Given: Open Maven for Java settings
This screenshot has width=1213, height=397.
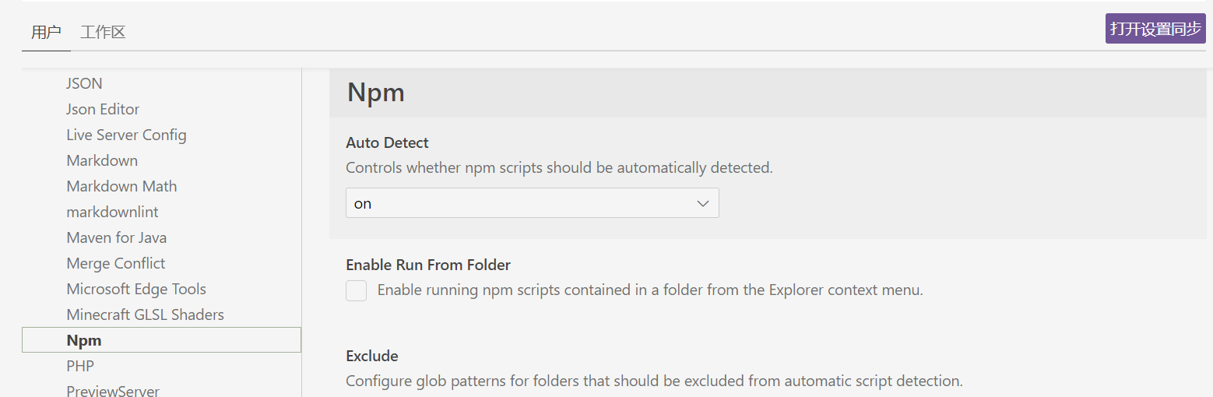Looking at the screenshot, I should [116, 237].
